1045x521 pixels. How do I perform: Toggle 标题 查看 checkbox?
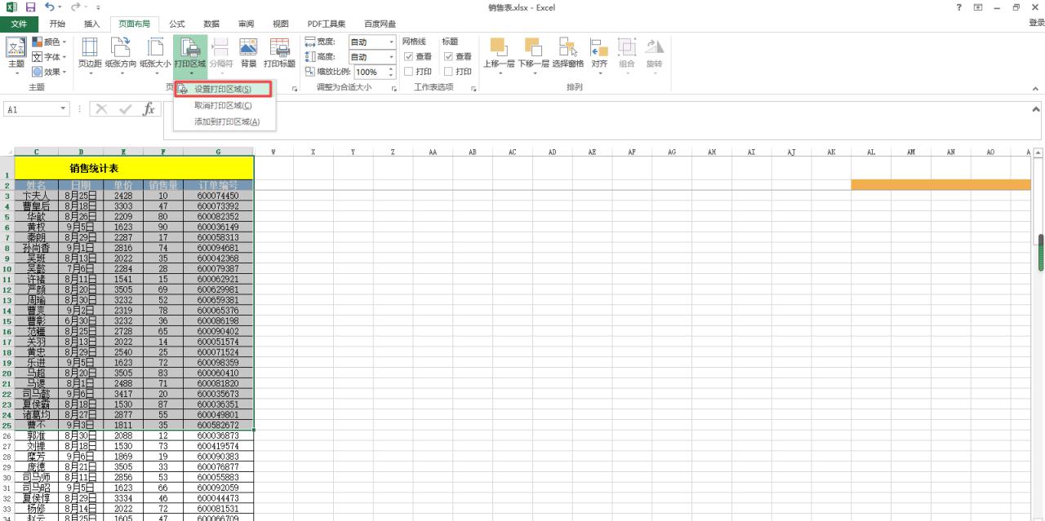pos(448,56)
